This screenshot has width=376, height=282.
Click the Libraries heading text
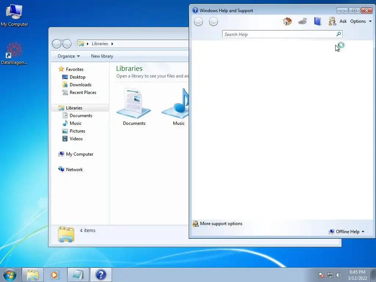pos(129,69)
